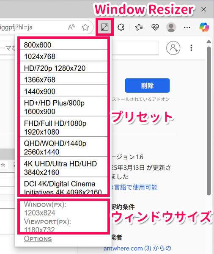Select the 1366x768 preset
Image resolution: width=214 pixels, height=254 pixels.
63,80
